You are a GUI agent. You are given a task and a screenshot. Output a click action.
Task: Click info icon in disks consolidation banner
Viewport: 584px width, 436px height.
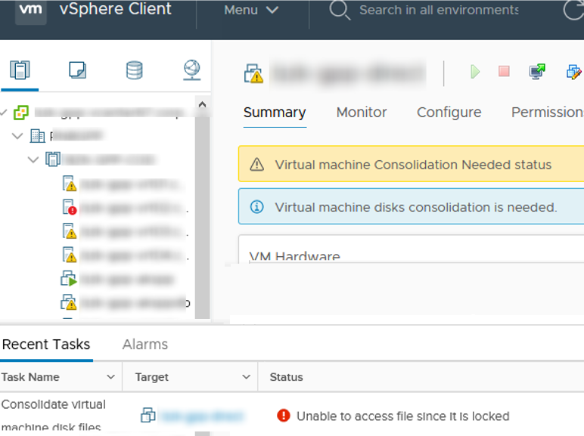pos(256,206)
